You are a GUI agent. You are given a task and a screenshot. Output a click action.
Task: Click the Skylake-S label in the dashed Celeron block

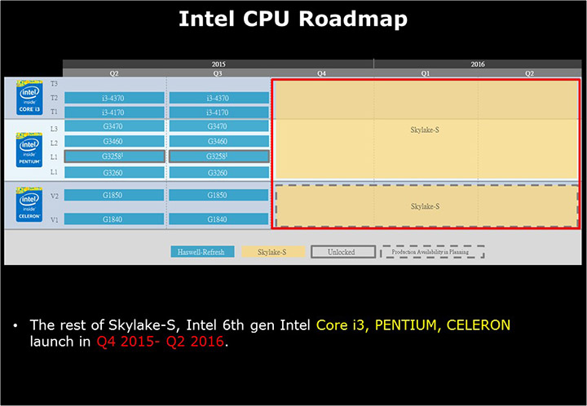click(425, 206)
